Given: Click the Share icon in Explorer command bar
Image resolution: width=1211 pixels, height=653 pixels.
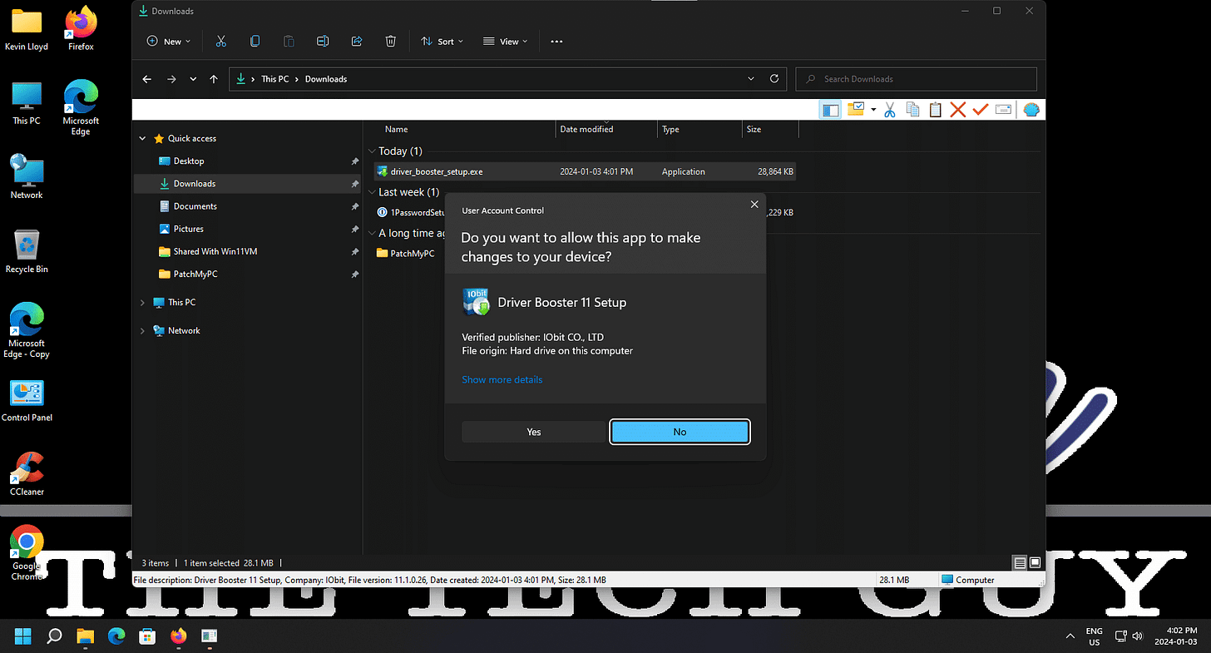Looking at the screenshot, I should pyautogui.click(x=357, y=41).
